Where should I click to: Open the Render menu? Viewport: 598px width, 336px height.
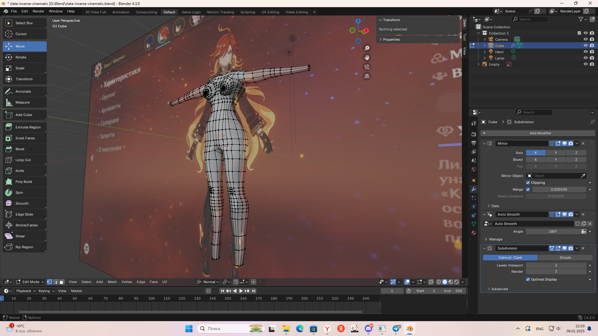38,11
